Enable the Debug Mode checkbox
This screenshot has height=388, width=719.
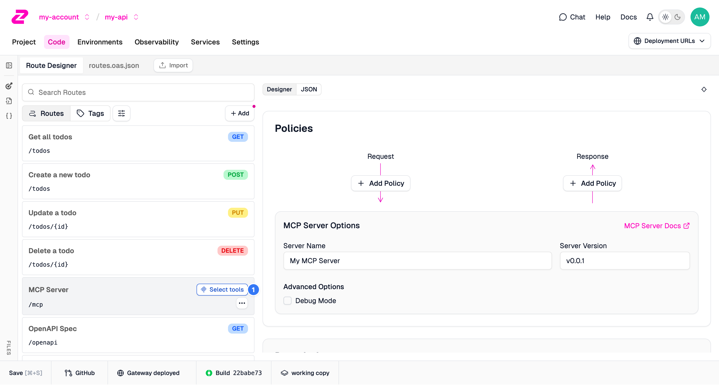(x=287, y=301)
